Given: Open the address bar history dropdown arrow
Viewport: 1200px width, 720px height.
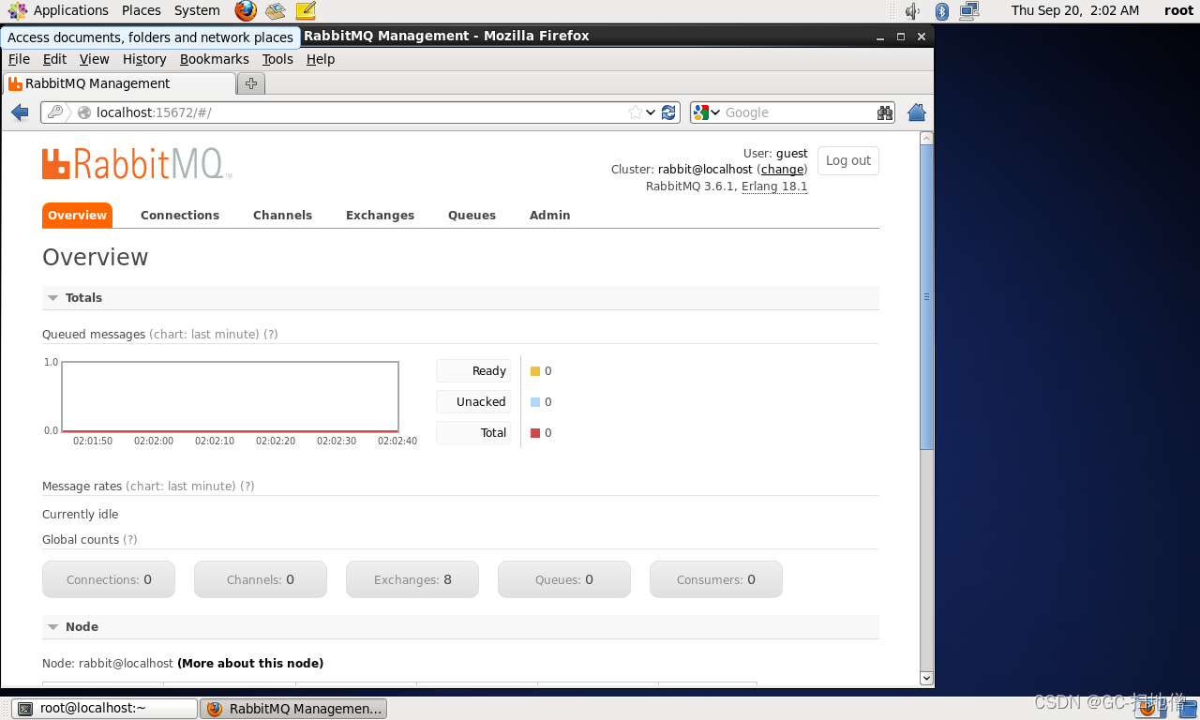Looking at the screenshot, I should click(651, 112).
